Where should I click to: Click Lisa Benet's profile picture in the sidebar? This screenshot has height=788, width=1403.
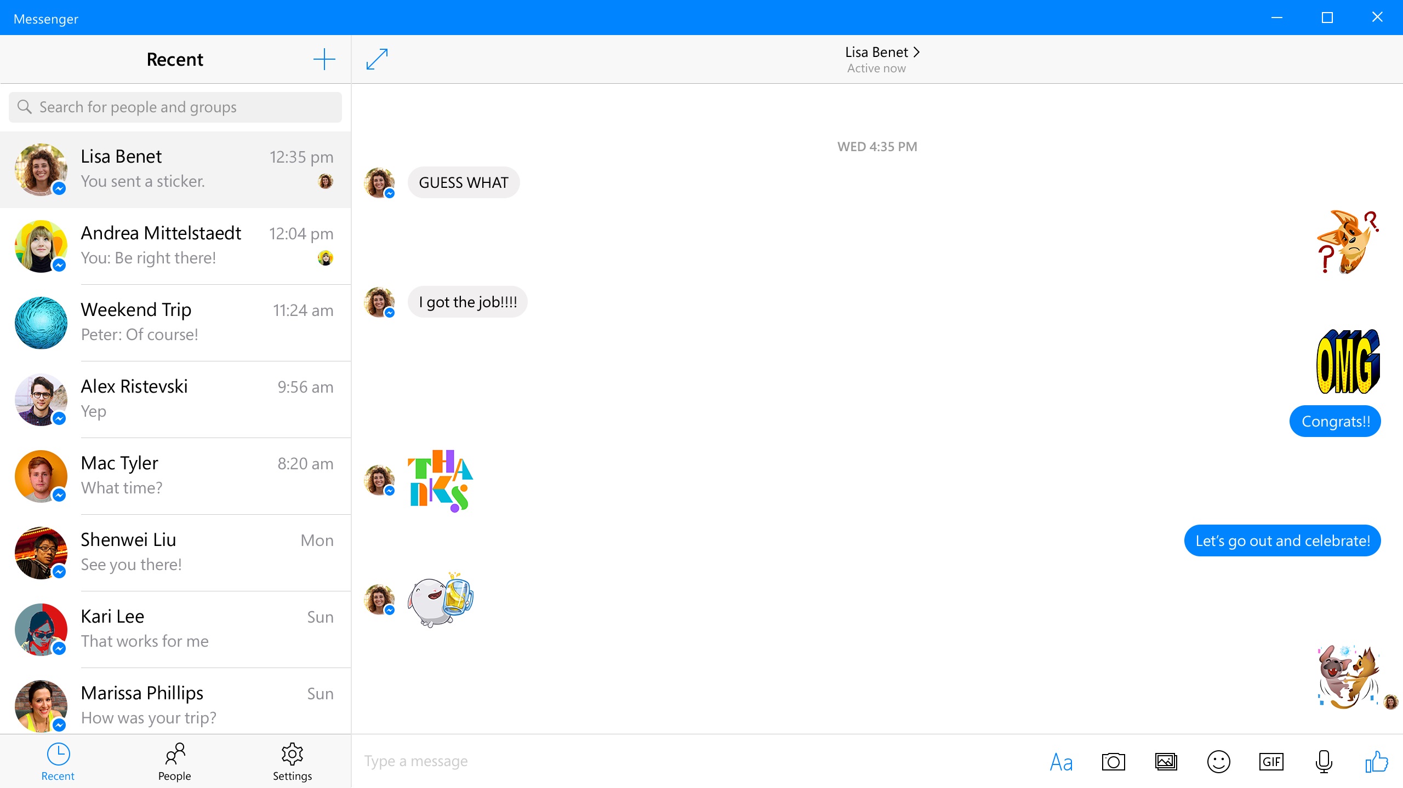[x=41, y=170]
